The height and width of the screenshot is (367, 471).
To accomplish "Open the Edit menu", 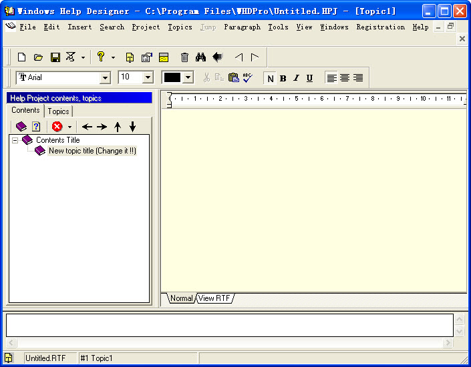I will click(x=51, y=27).
